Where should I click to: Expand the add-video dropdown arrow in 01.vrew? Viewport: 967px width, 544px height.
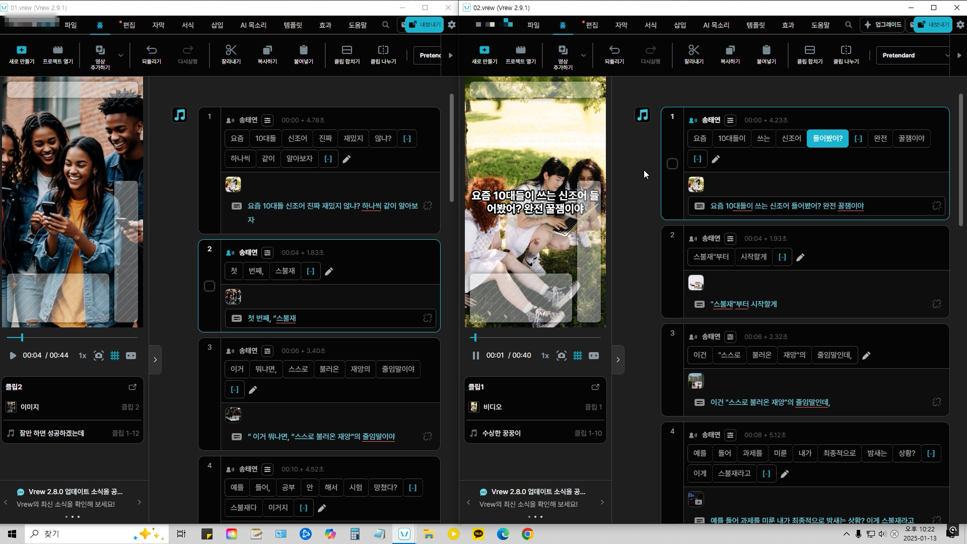pyautogui.click(x=121, y=55)
